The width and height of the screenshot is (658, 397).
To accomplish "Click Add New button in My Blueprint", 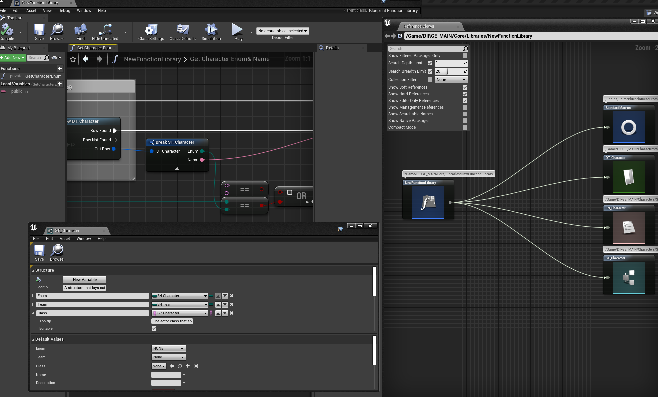I will click(x=13, y=58).
